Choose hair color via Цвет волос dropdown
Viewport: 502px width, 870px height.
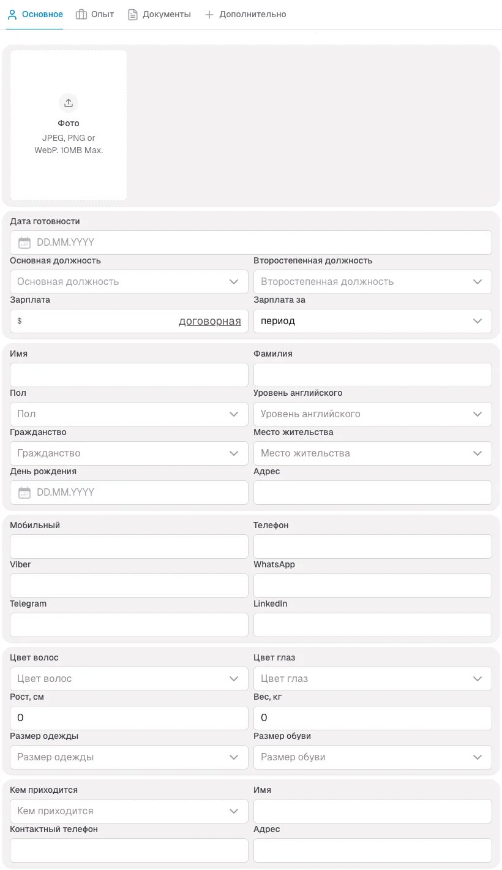(129, 679)
